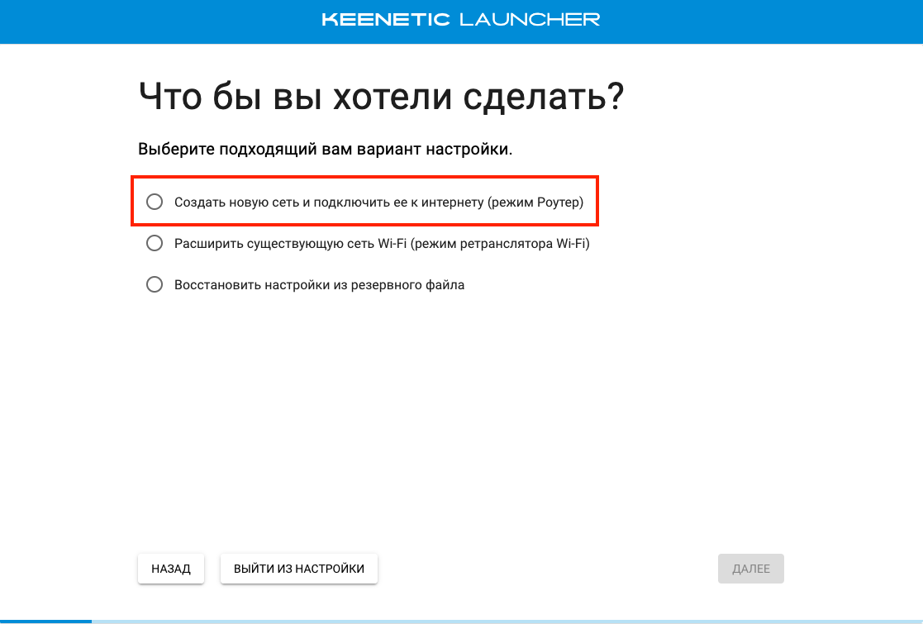
Task: Exit setup via ВЫЙТИ ИЗ НАСТРОЙКИ button
Action: click(299, 569)
